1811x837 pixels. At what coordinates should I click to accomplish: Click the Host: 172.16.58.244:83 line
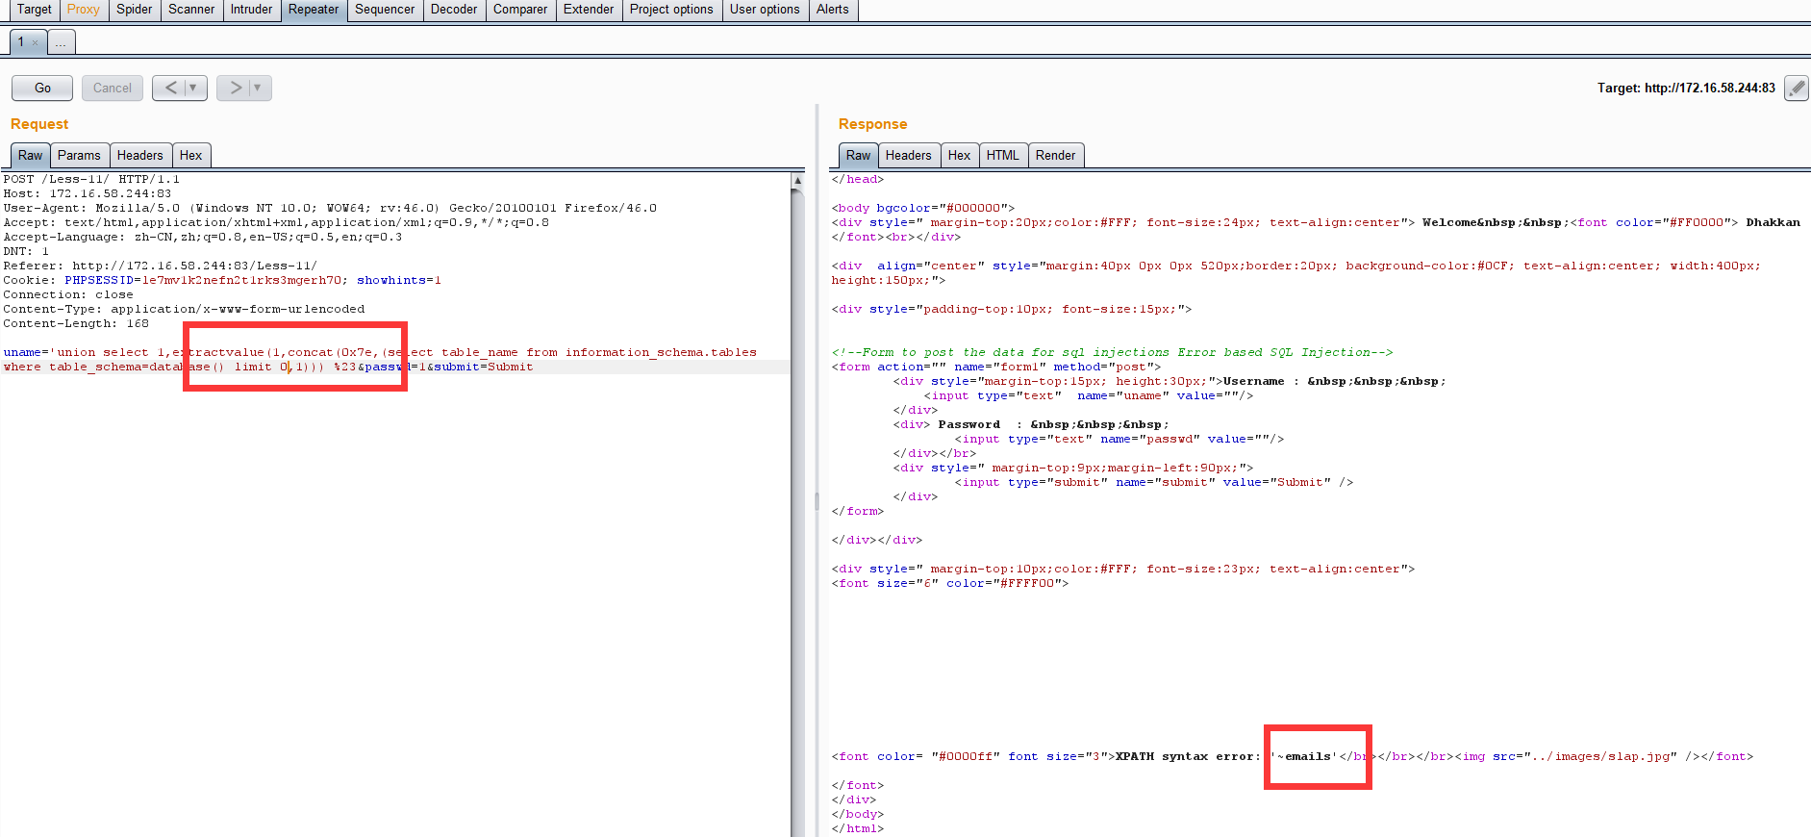[x=87, y=193]
